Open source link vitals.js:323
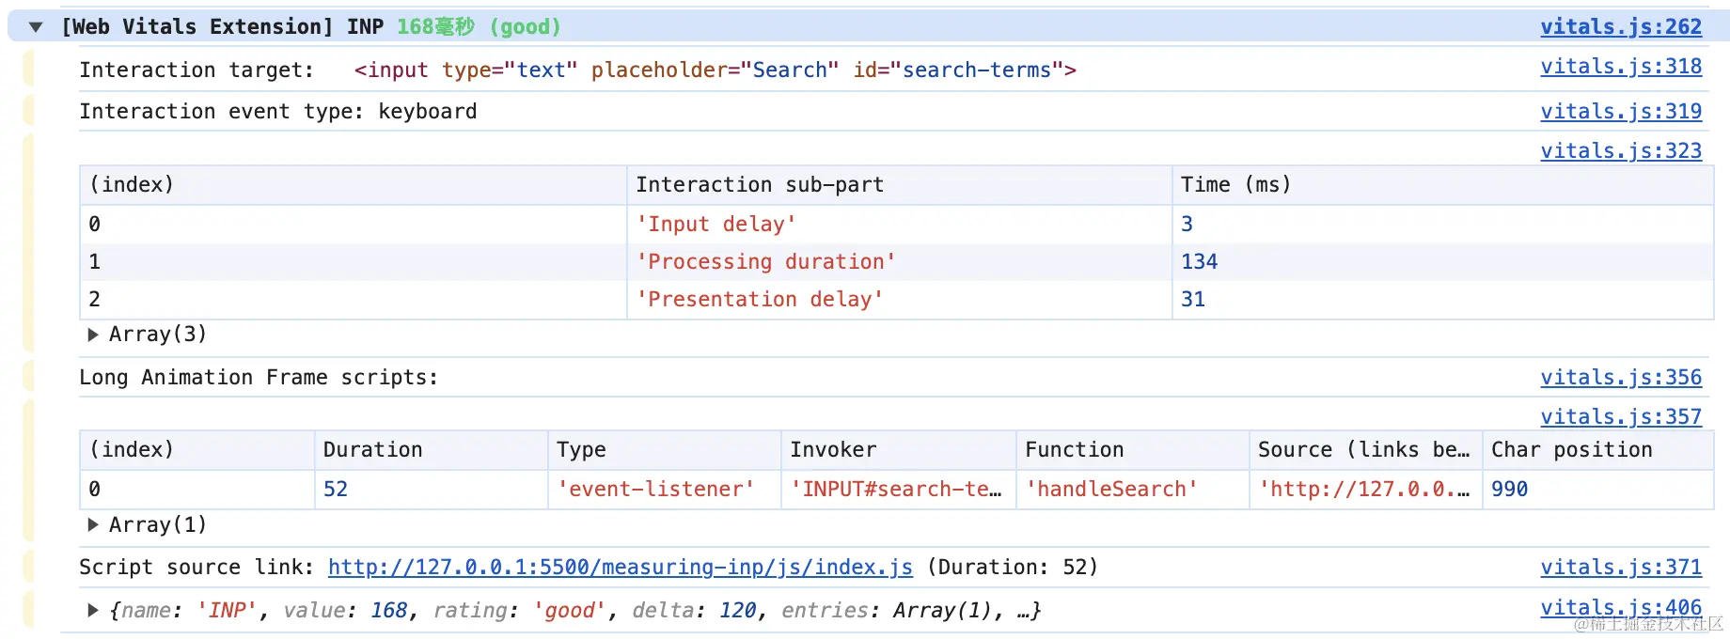The image size is (1730, 639). coord(1620,151)
